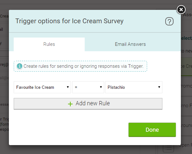Expand the Favourite Ice Cream dropdown
Viewport: 192px width, 154px height.
click(42, 87)
